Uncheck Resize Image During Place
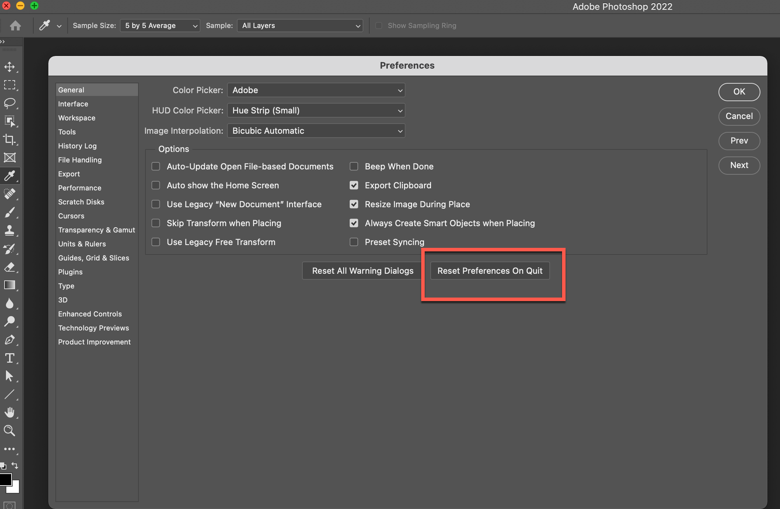Image resolution: width=780 pixels, height=509 pixels. point(354,204)
